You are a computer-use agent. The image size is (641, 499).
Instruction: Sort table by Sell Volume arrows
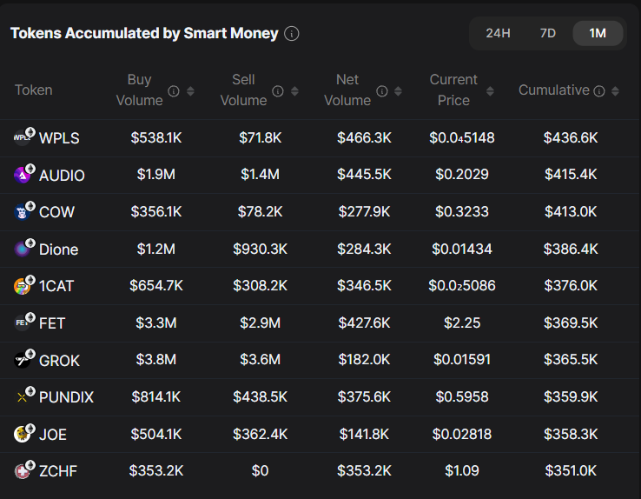(294, 90)
